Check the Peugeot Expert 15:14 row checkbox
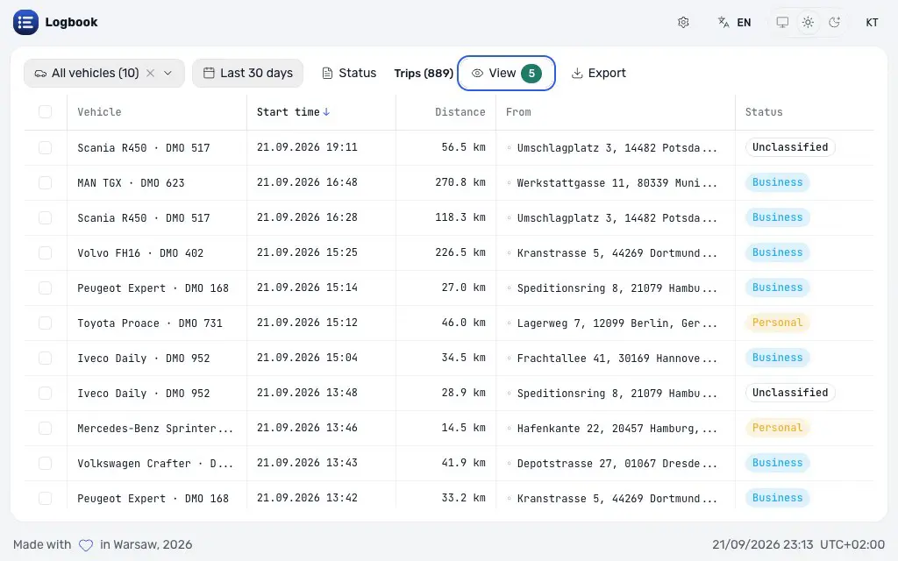This screenshot has height=561, width=898. pyautogui.click(x=46, y=288)
